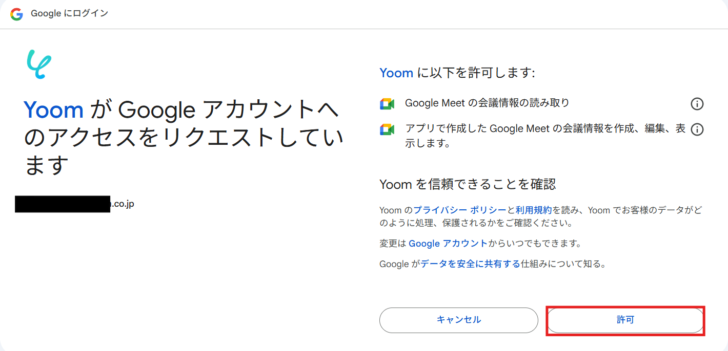
Task: Click the Yoom app logo
Action: [x=39, y=64]
